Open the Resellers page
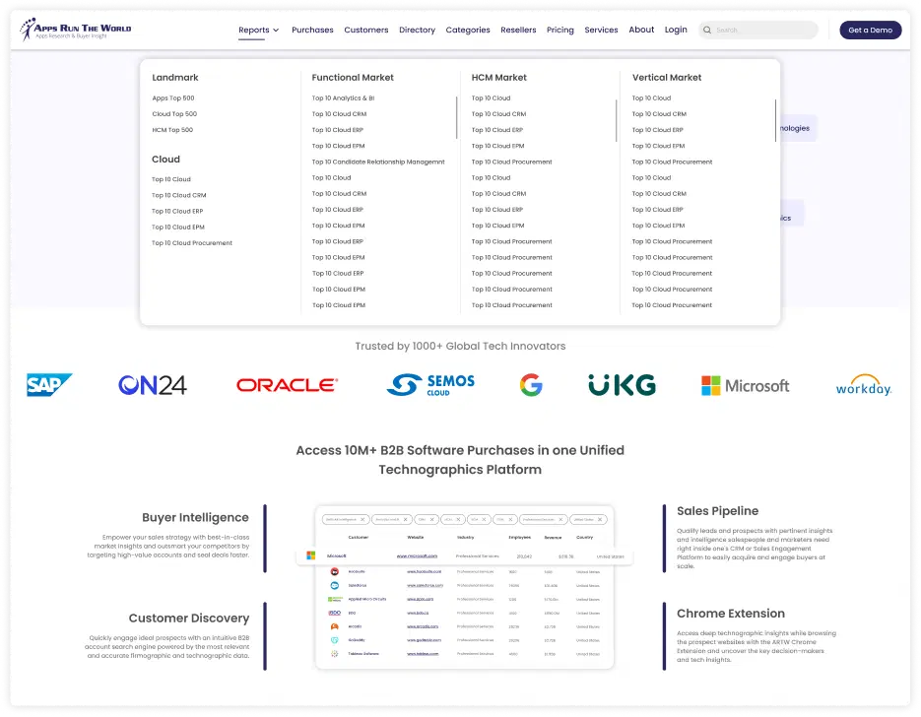921x717 pixels. [518, 30]
